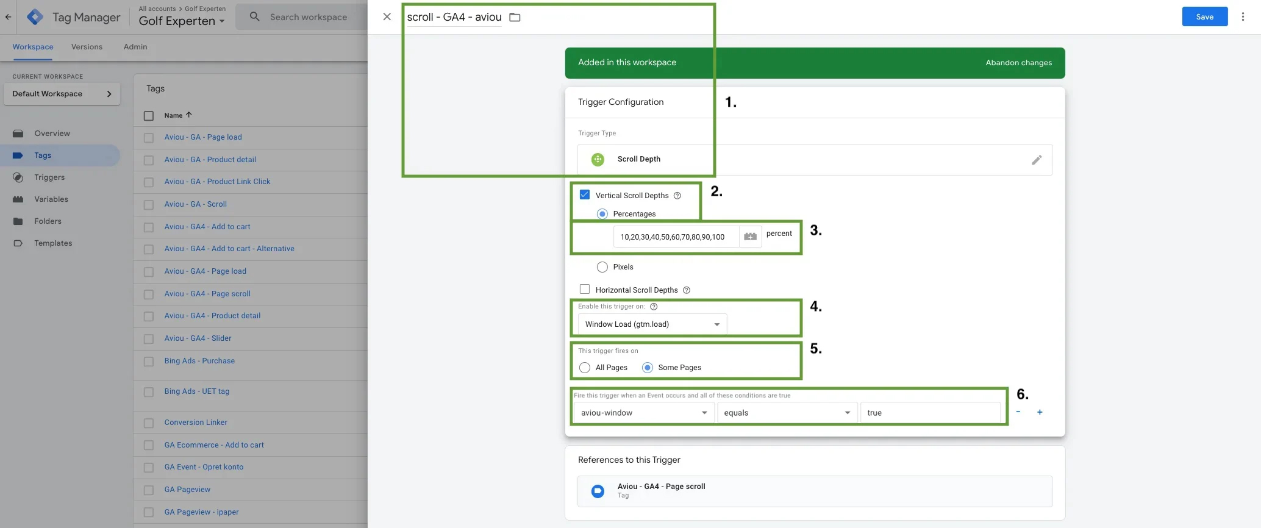Open Variables in sidebar
The image size is (1261, 528).
tap(51, 199)
